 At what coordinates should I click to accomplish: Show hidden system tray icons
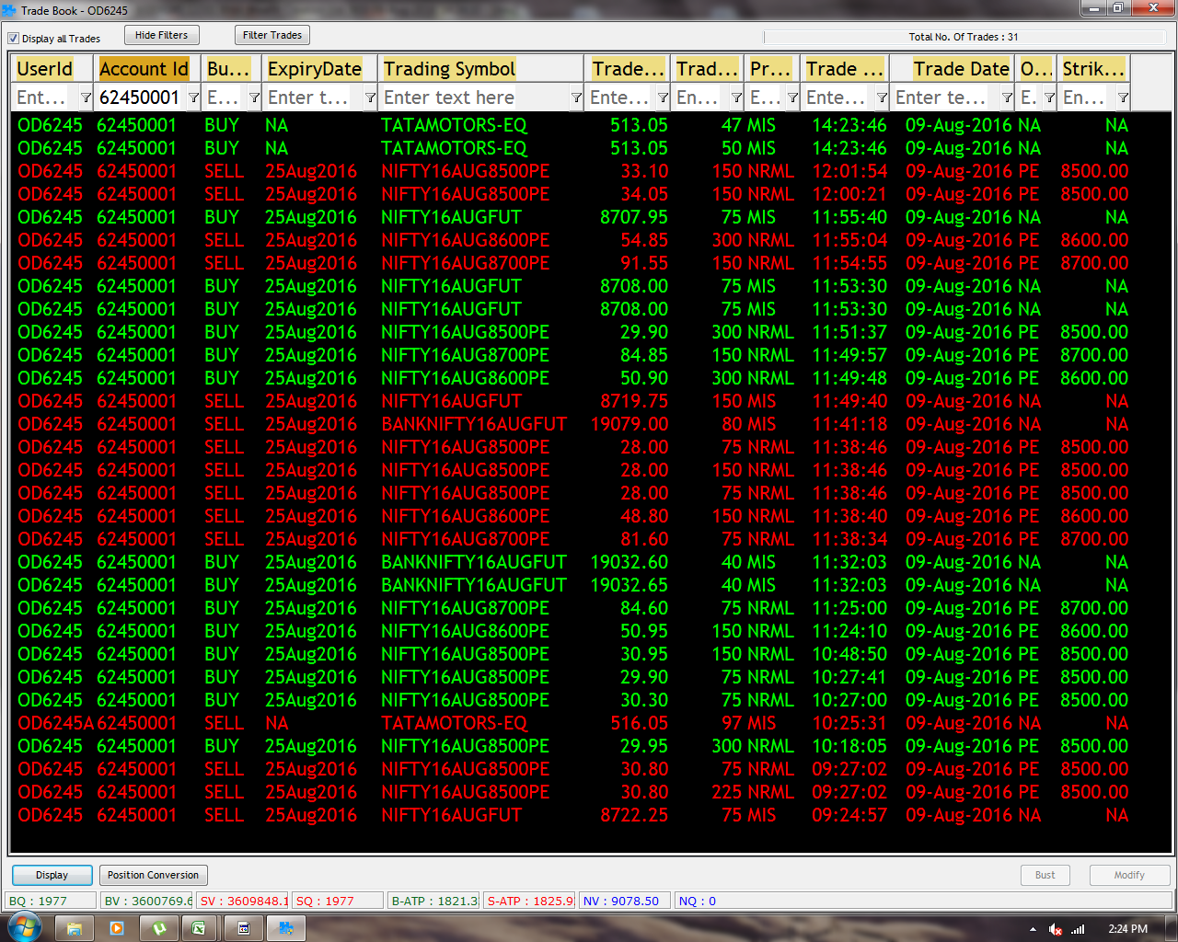(1033, 929)
